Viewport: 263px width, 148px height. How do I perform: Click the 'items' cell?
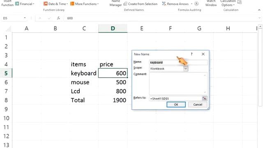click(84, 64)
